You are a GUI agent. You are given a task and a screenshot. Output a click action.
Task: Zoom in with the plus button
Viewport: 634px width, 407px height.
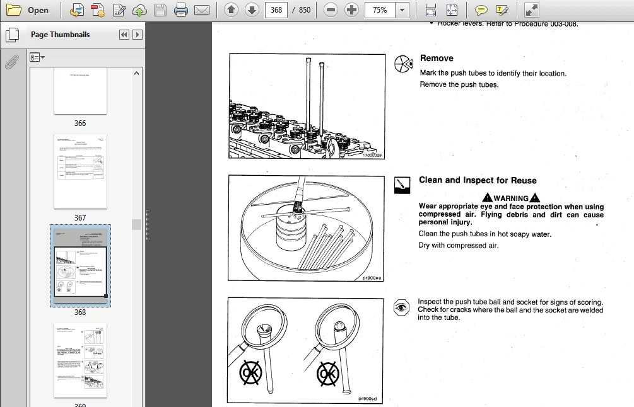tap(351, 9)
